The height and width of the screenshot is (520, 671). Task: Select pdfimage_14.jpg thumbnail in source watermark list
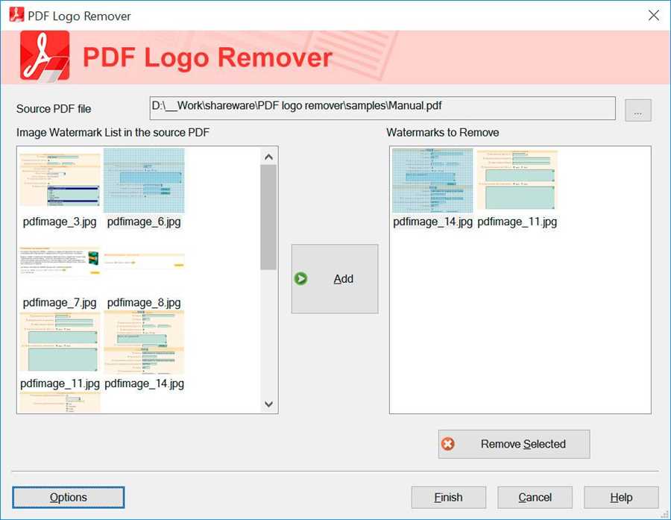pyautogui.click(x=144, y=342)
